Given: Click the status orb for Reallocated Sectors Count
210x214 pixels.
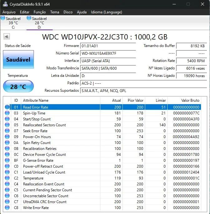Looking at the screenshot, I should tap(7, 125).
